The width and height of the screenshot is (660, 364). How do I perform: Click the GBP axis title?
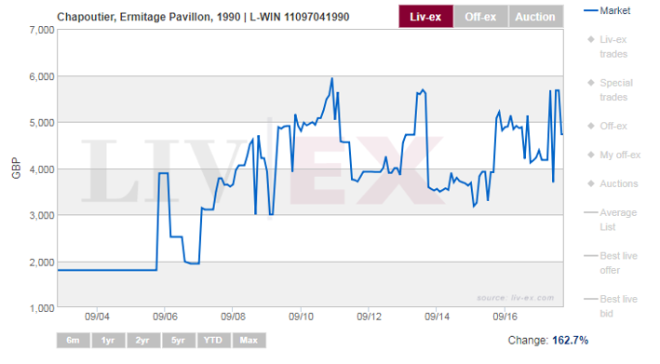coord(16,169)
